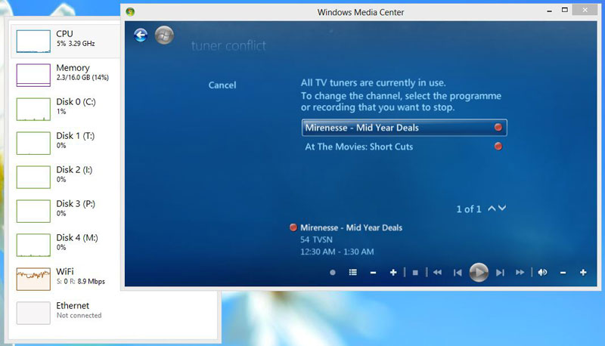Click the '1 of 1' page counter text

469,209
